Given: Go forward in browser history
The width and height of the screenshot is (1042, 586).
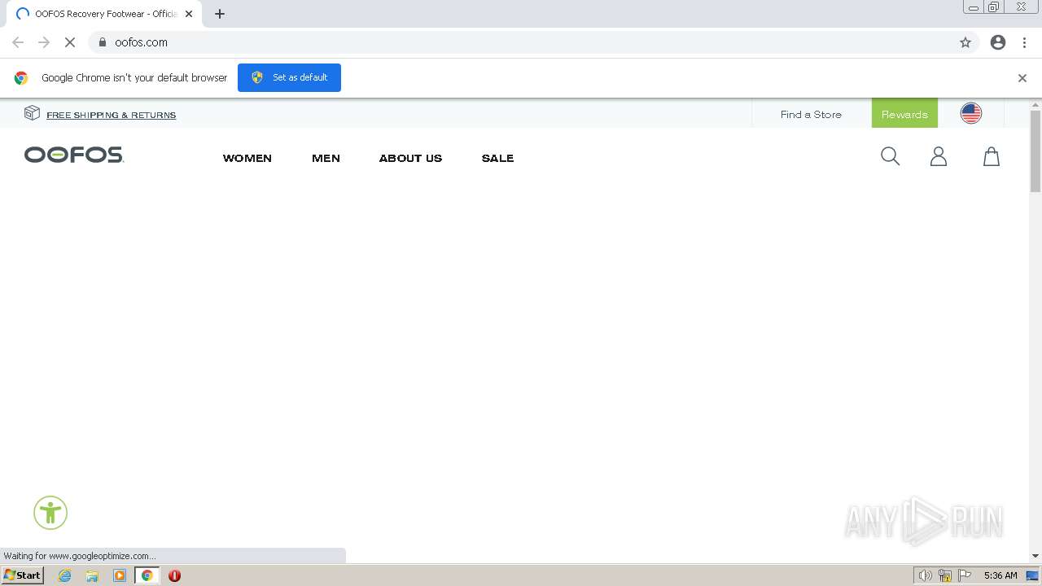Looking at the screenshot, I should [44, 42].
